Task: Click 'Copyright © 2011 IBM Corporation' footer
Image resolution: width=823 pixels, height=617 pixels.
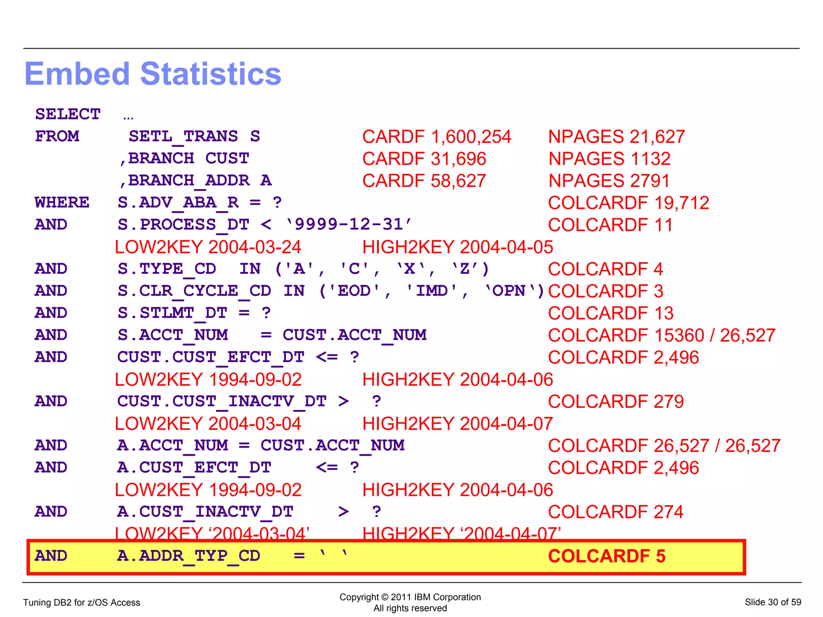Action: 410,597
